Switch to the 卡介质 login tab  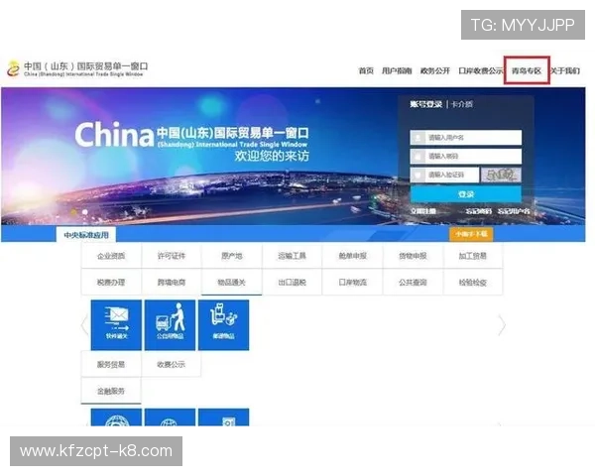click(462, 104)
